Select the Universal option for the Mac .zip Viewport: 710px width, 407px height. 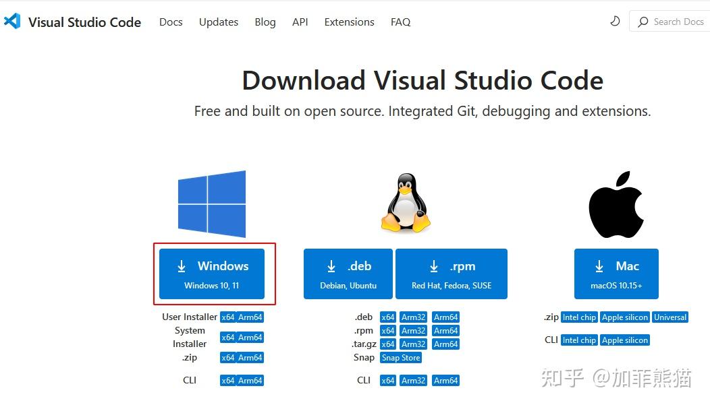tap(670, 317)
